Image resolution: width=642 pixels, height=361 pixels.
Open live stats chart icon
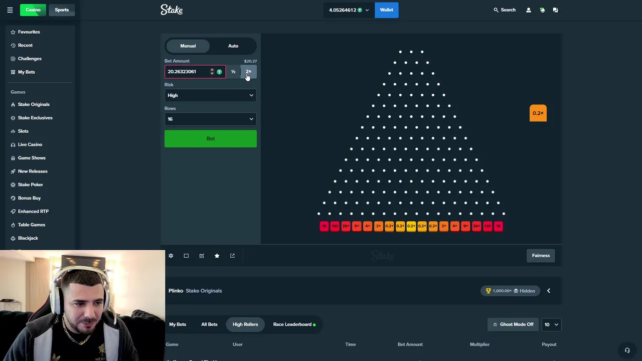[202, 256]
